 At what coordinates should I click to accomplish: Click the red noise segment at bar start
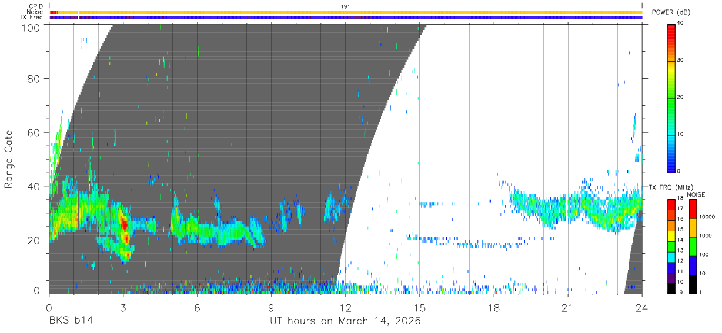53,12
